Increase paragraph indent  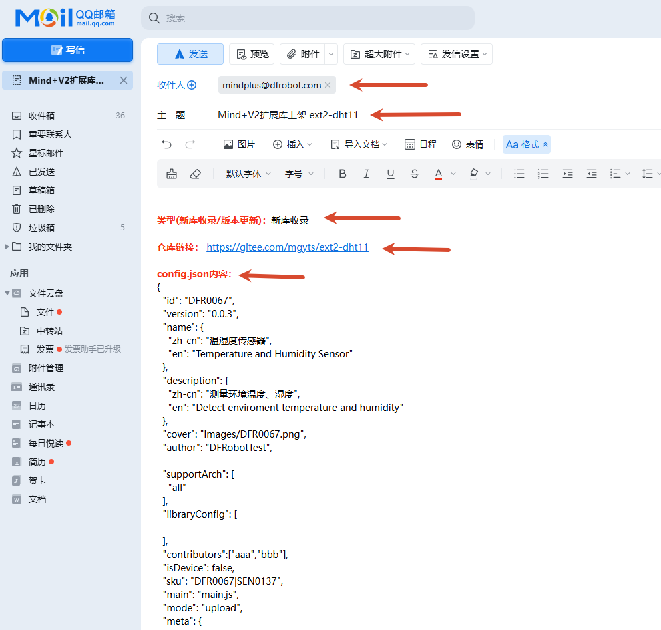pos(568,174)
